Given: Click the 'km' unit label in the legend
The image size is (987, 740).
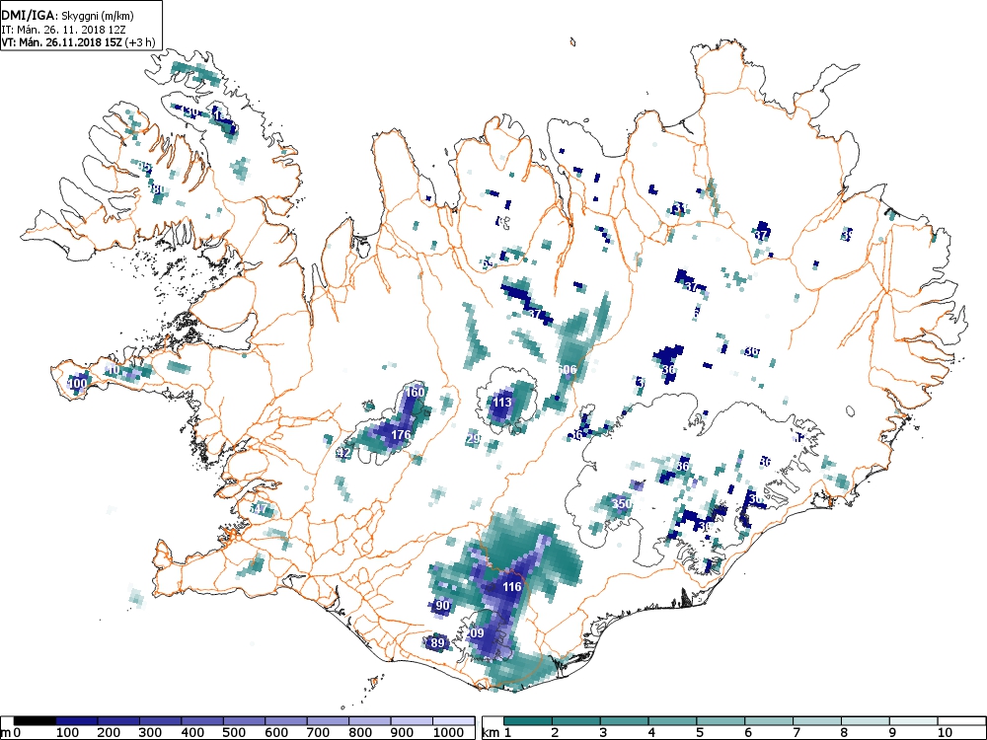Looking at the screenshot, I should [492, 732].
